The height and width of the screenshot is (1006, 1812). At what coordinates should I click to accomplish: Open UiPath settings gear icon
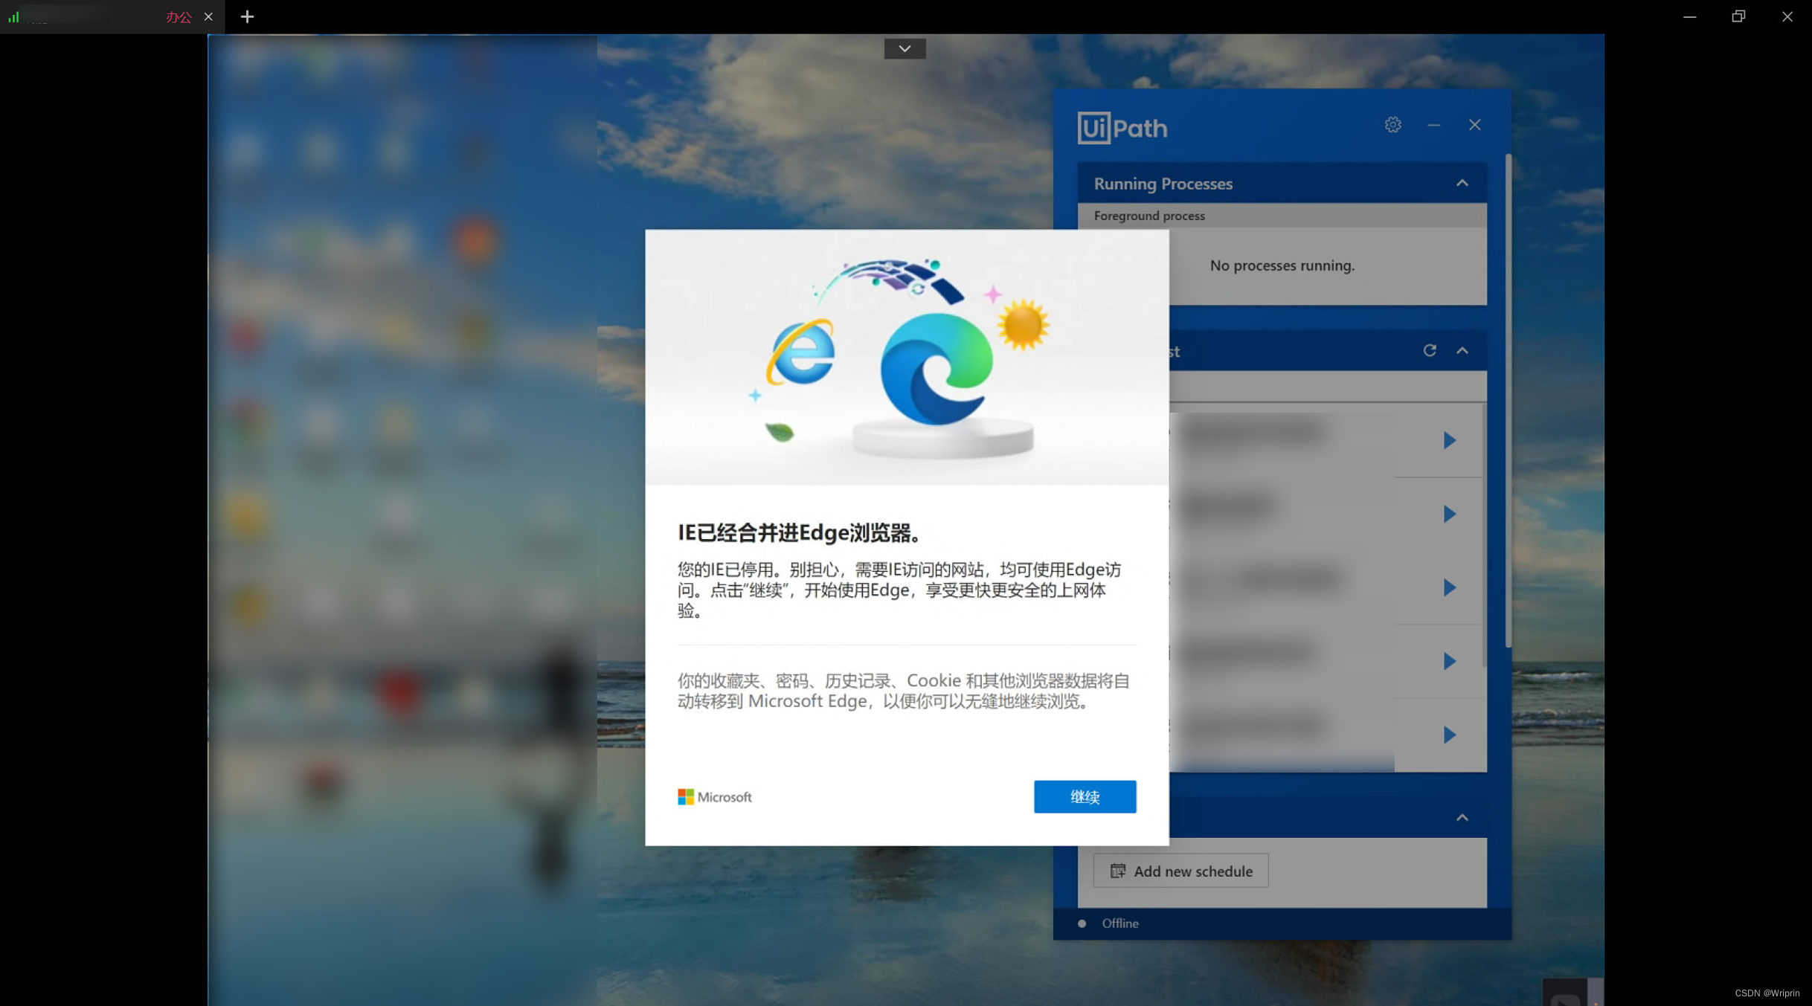[1392, 125]
